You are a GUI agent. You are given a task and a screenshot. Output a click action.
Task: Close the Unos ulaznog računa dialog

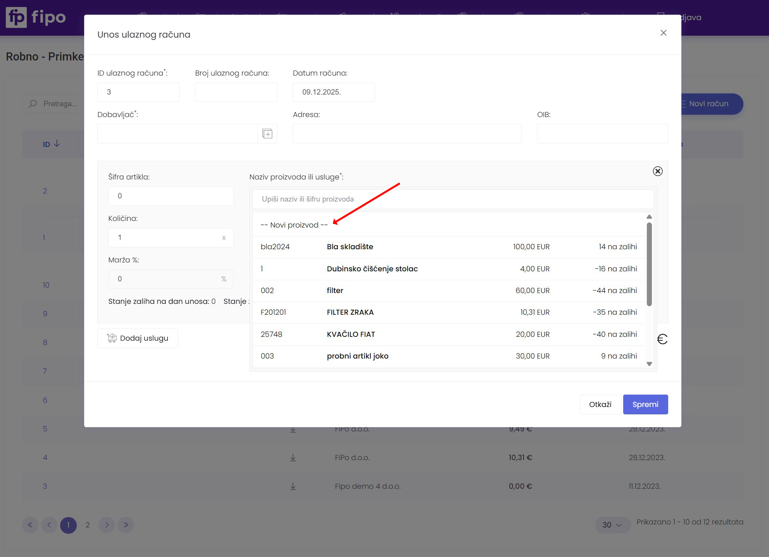663,33
